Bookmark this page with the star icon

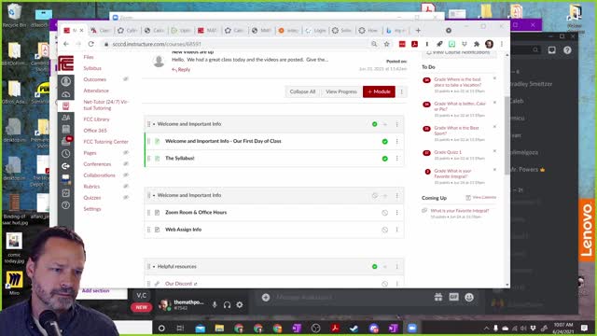point(386,44)
